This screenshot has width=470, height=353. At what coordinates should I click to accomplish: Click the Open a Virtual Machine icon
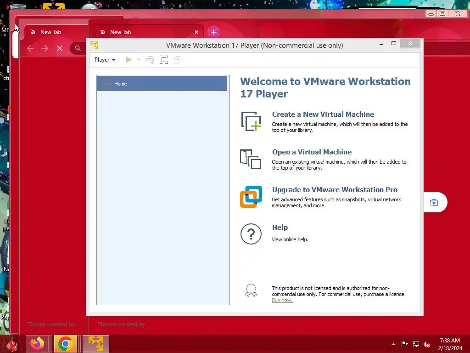click(251, 159)
